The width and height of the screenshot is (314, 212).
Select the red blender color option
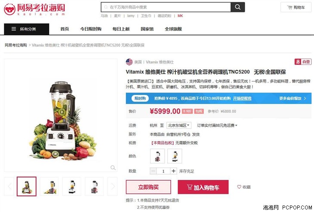tap(157, 156)
